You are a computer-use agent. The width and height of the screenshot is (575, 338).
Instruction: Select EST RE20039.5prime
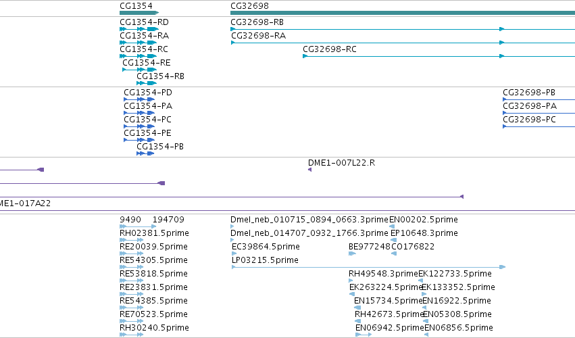153,247
